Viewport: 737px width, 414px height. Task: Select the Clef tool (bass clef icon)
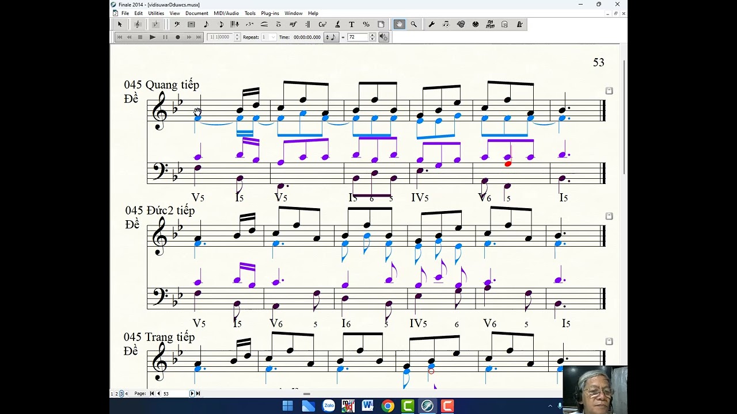pyautogui.click(x=177, y=24)
